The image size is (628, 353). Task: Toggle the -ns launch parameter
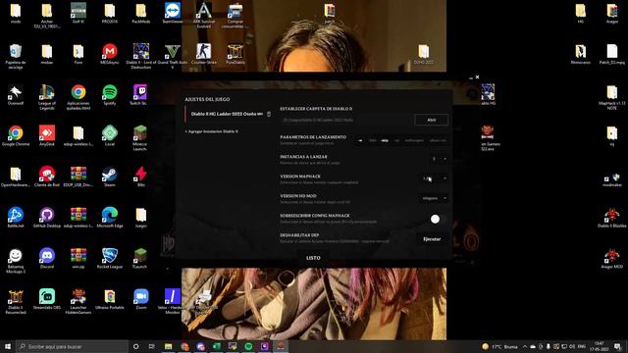coord(396,140)
